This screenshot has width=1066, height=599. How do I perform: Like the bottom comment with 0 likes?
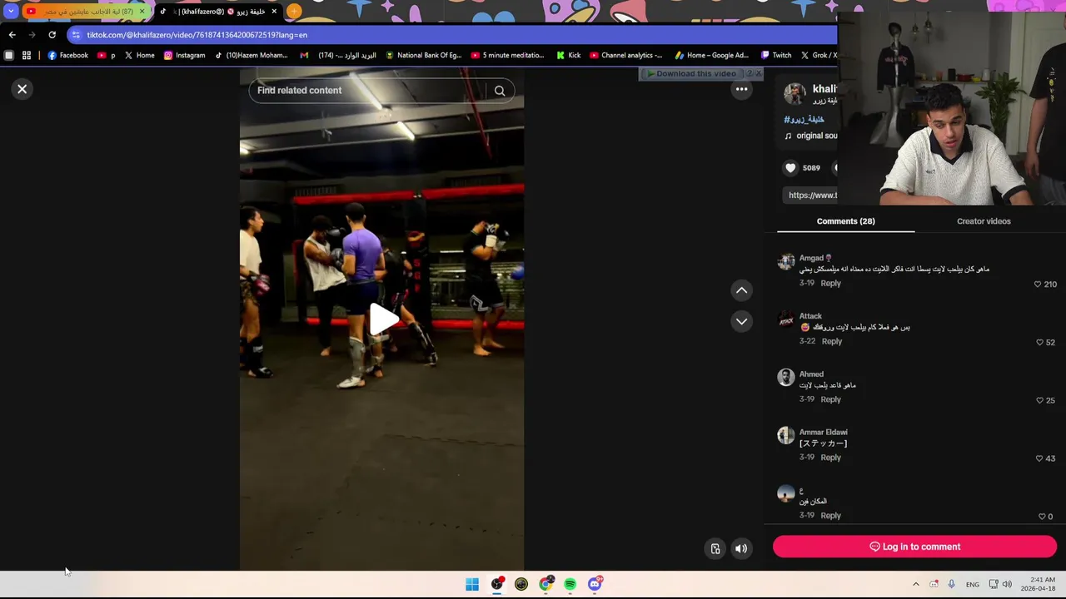(x=1042, y=517)
